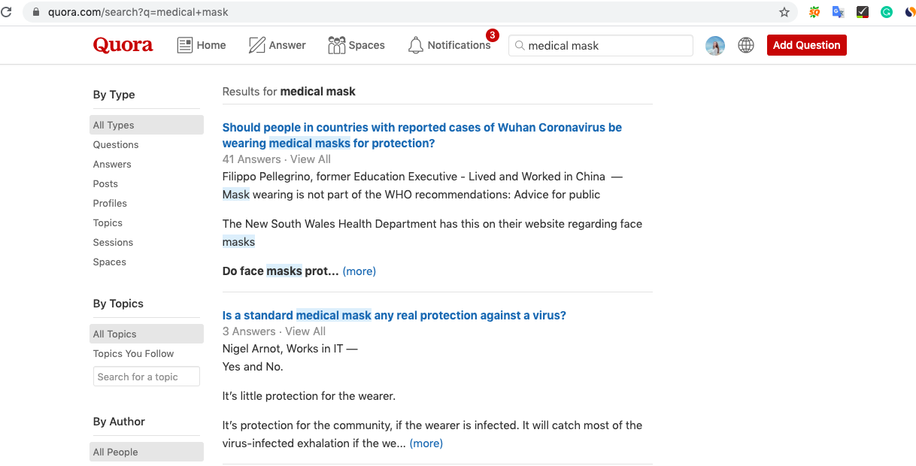The width and height of the screenshot is (916, 466).
Task: View All of the 3 answers
Action: tap(305, 331)
